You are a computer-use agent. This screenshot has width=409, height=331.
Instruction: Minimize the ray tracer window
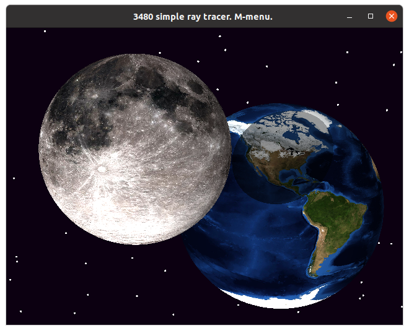pos(350,16)
